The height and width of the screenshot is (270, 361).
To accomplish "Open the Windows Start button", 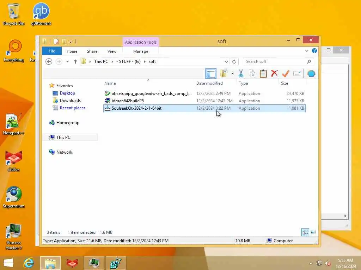I will tap(8, 263).
